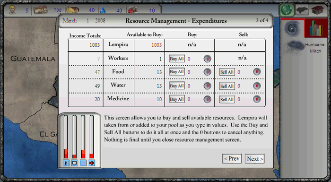331x182 pixels.
Task: Reset Food buy amount with 0 button
Action: (207, 72)
